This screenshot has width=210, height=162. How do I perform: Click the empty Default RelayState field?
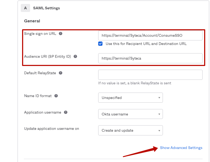(x=150, y=75)
